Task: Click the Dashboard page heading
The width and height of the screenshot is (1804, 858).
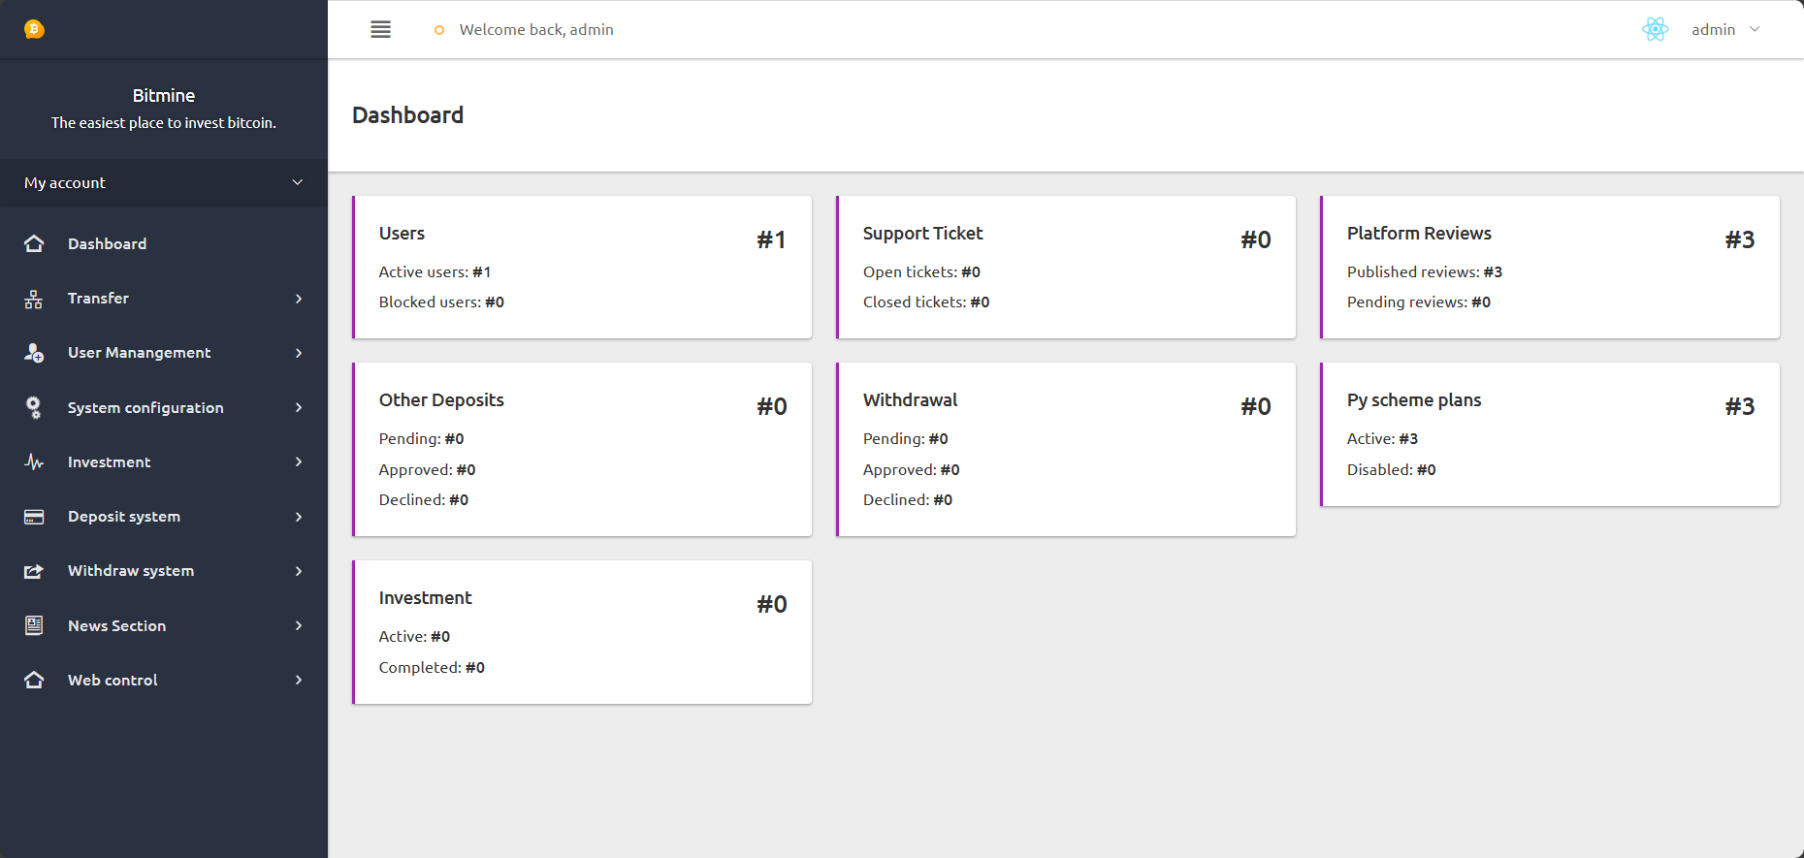Action: click(407, 115)
